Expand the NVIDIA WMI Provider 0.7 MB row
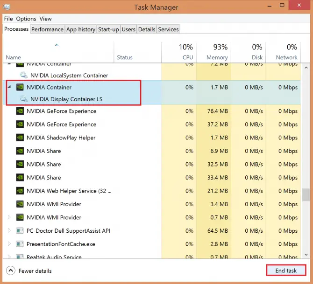The width and height of the screenshot is (313, 284). [9, 217]
